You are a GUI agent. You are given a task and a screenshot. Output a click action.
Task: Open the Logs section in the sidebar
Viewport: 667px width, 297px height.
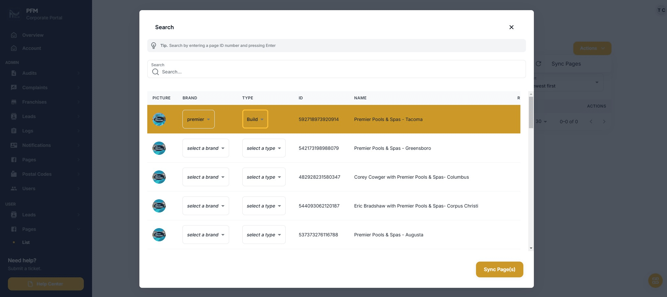pyautogui.click(x=28, y=131)
